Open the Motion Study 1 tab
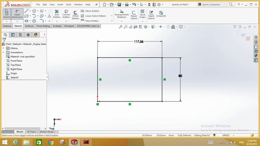Image resolution: width=260 pixels, height=146 pixels. [47, 132]
